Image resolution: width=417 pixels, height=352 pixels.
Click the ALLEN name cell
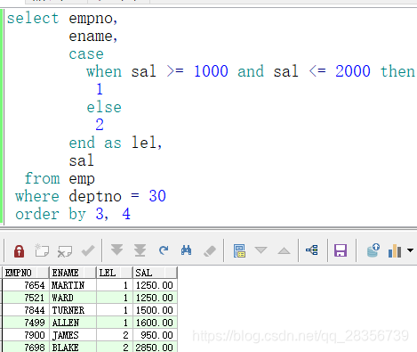coord(73,323)
